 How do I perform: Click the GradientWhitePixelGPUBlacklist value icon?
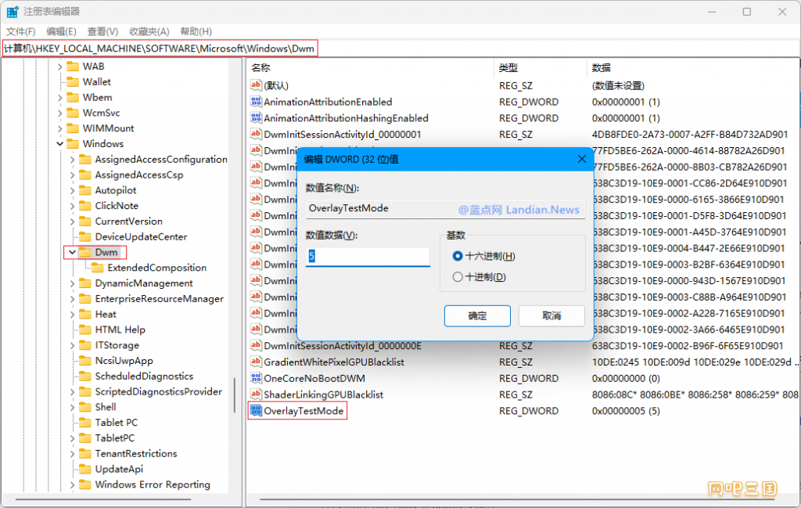[x=256, y=362]
